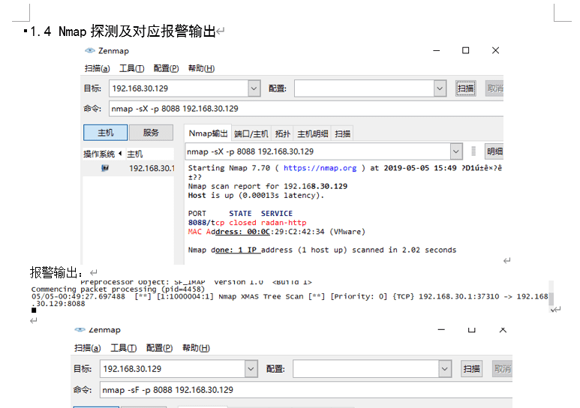Click the '8088/tcp closed radan-http' output line
Screen dimensions: 580x408
pos(247,223)
